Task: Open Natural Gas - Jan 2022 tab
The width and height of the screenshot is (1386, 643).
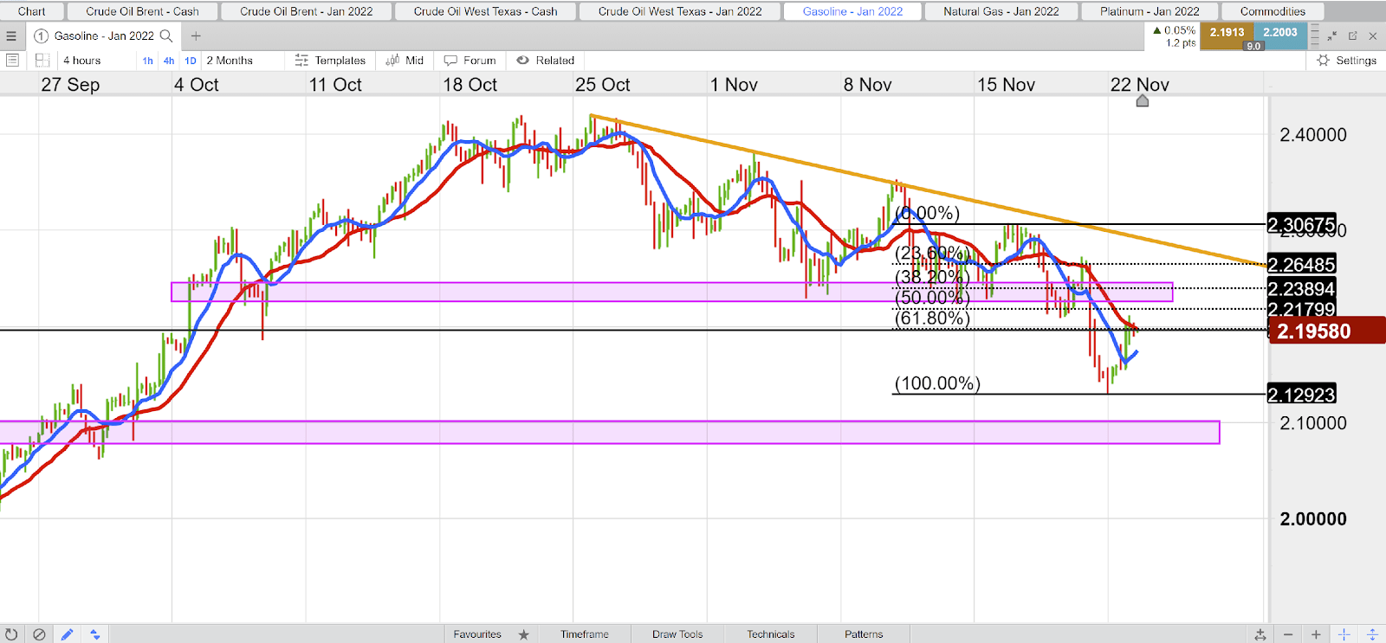Action: click(x=1001, y=11)
